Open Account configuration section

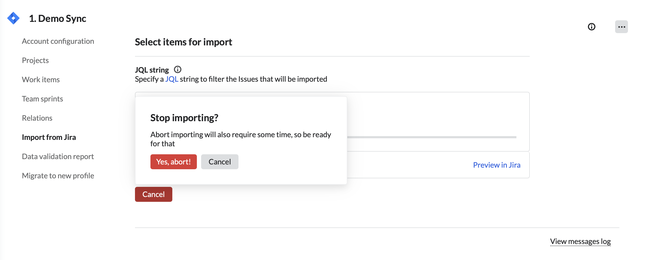(58, 41)
